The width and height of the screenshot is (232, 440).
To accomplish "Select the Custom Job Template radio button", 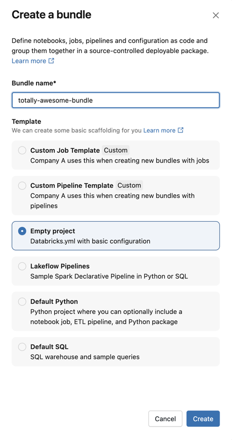I will 22,150.
